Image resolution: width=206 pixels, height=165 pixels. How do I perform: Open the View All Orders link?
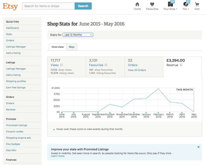pos(137,70)
